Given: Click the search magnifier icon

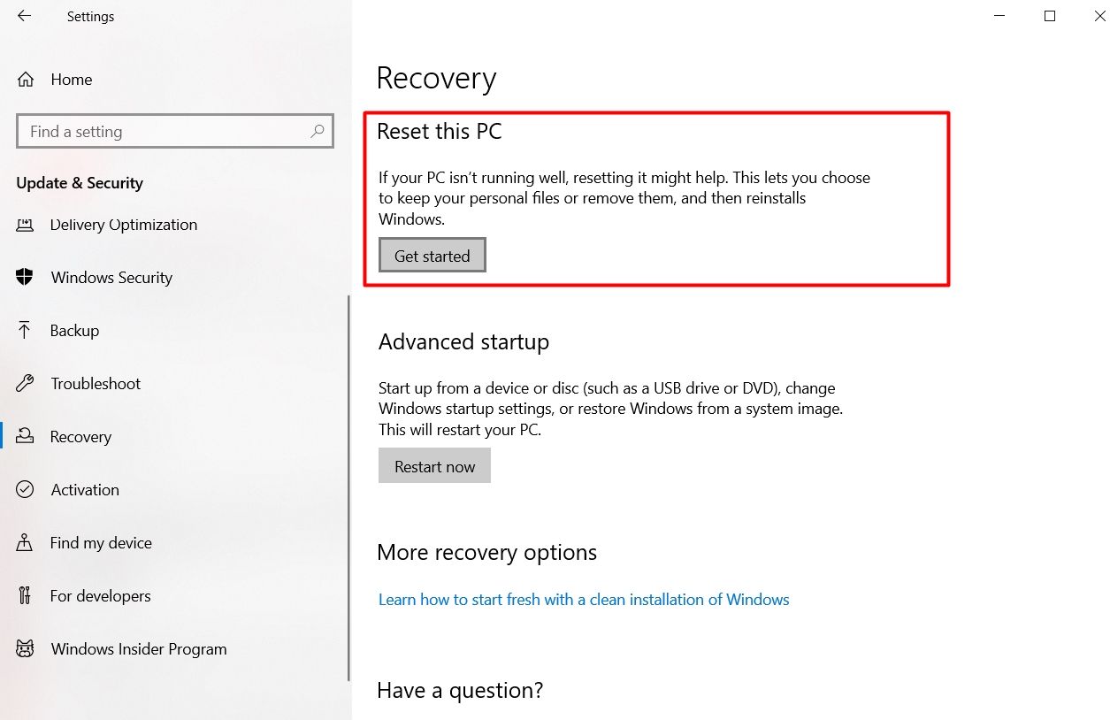Looking at the screenshot, I should (318, 131).
